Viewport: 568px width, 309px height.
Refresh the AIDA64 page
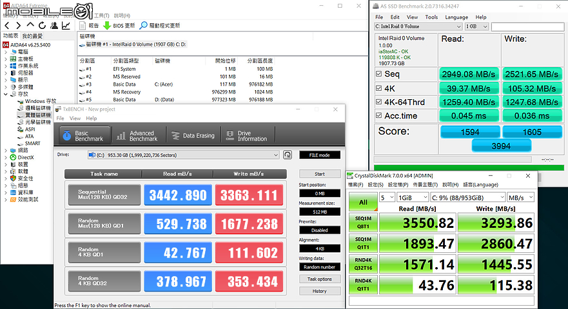[x=43, y=25]
